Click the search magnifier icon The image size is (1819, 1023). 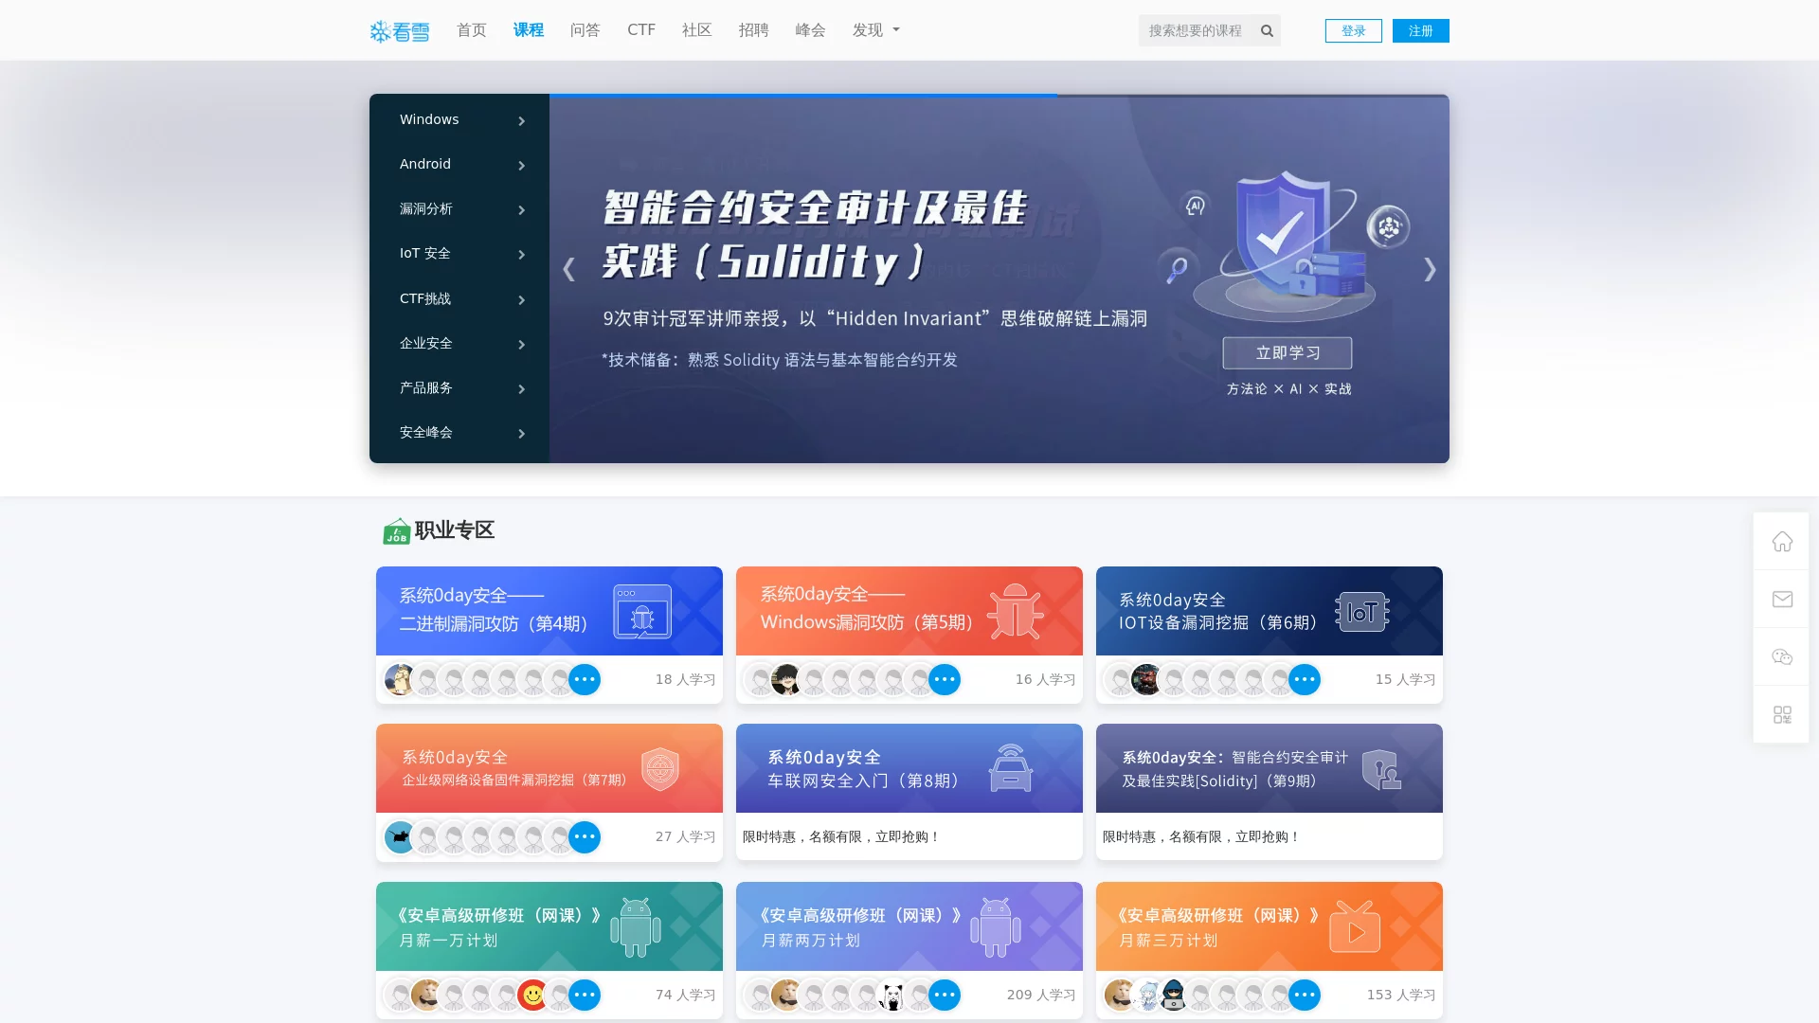[x=1267, y=30]
